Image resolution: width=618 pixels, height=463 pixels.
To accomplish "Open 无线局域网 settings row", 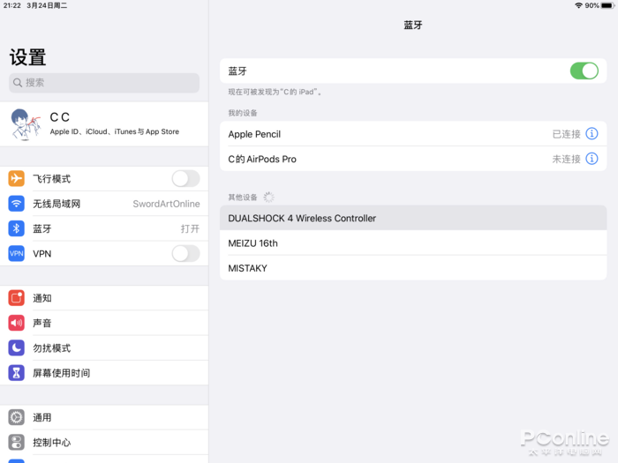I will 104,204.
